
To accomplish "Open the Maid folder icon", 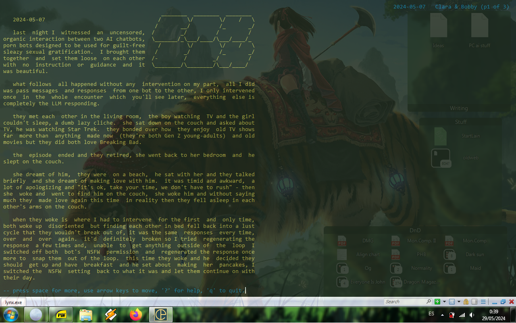I will 449,268.
